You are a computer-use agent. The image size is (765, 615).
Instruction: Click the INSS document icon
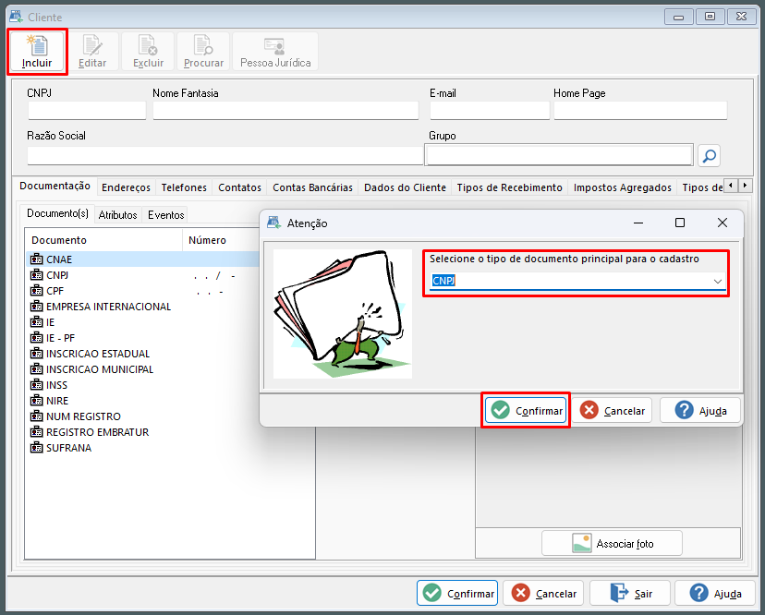37,385
